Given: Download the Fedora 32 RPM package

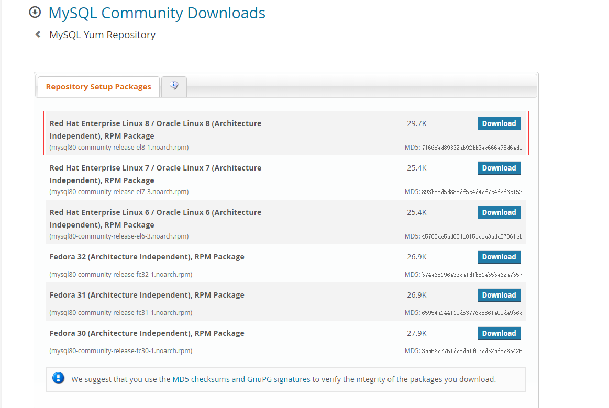Looking at the screenshot, I should click(499, 257).
